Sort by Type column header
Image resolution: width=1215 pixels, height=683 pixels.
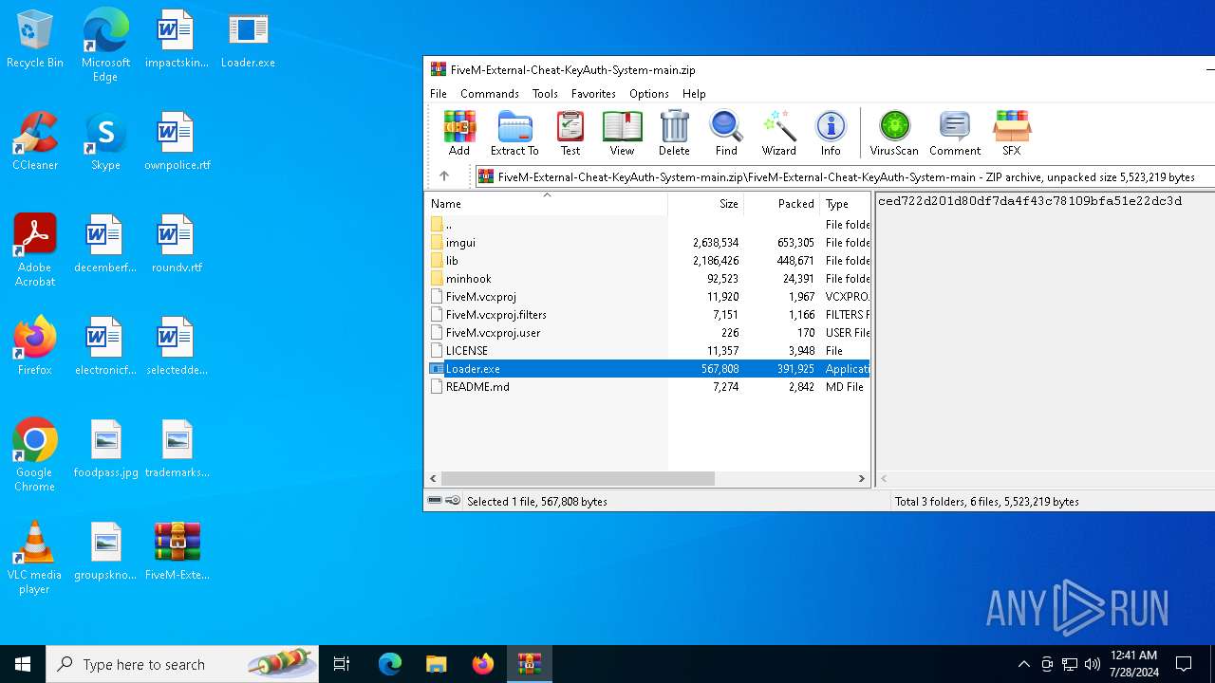[x=845, y=203]
